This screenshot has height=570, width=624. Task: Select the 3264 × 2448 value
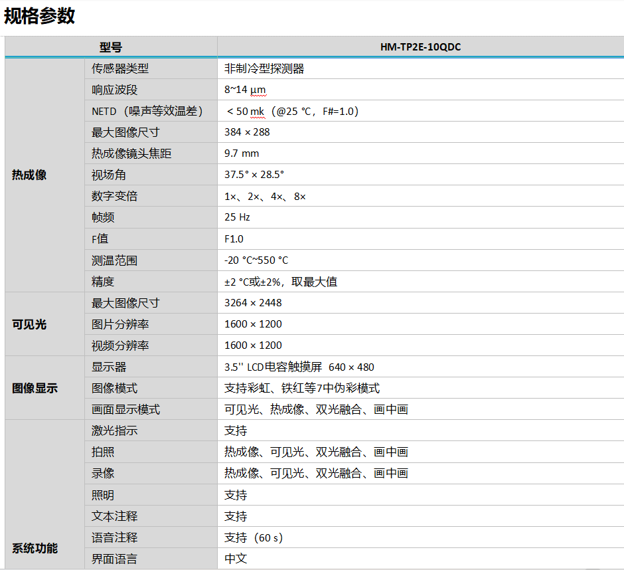point(253,303)
